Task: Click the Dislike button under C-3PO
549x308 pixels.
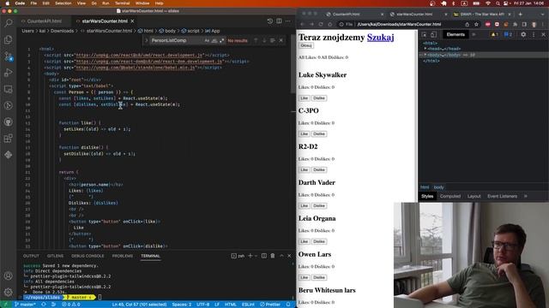Action: click(319, 133)
